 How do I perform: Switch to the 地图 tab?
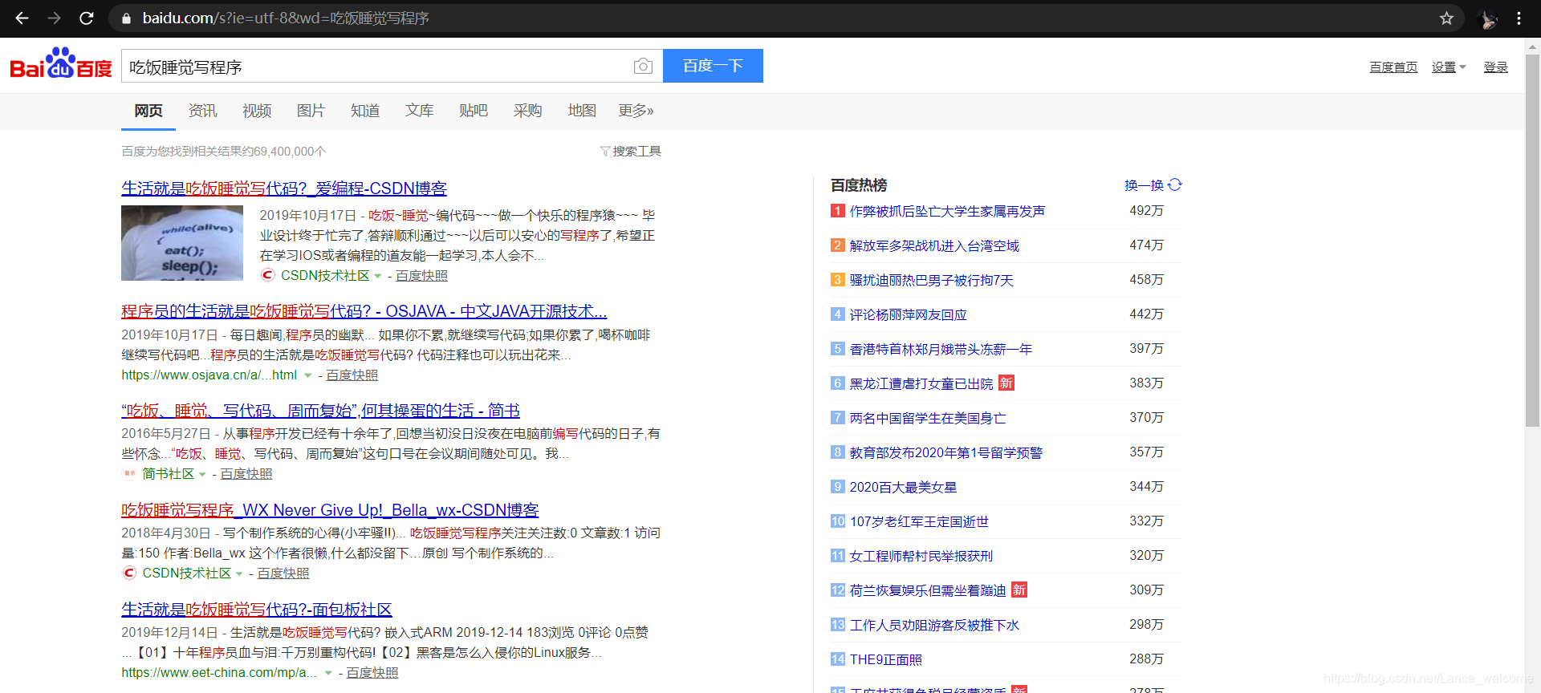coord(582,111)
